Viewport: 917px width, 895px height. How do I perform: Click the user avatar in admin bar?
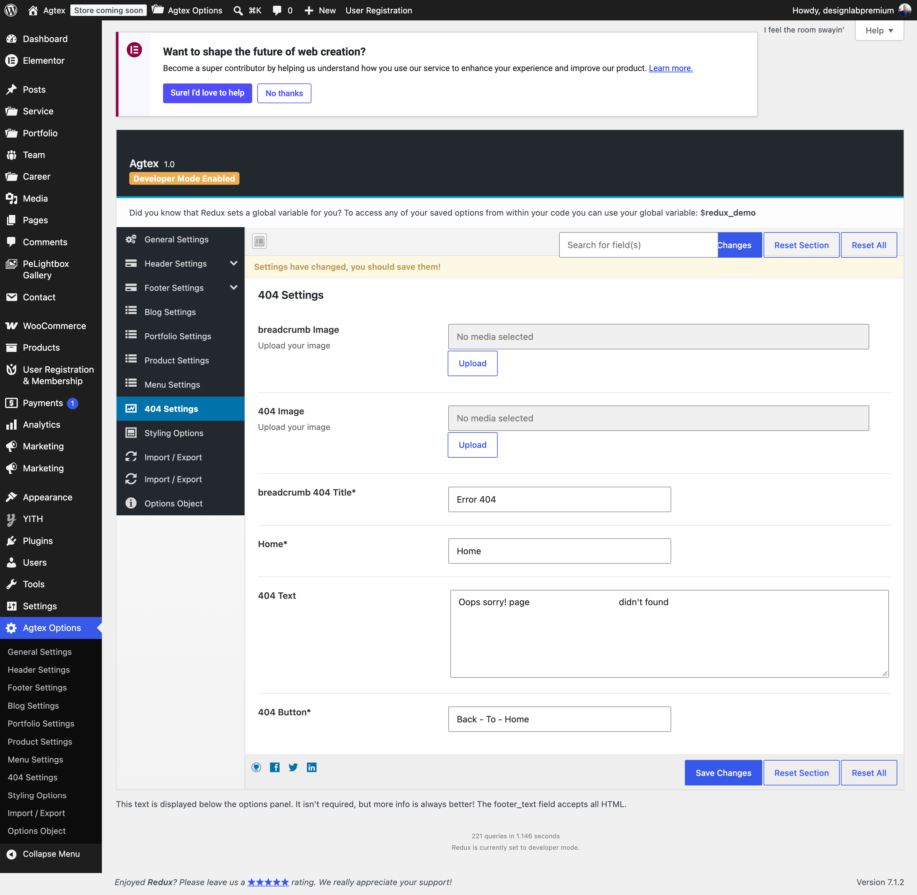905,10
